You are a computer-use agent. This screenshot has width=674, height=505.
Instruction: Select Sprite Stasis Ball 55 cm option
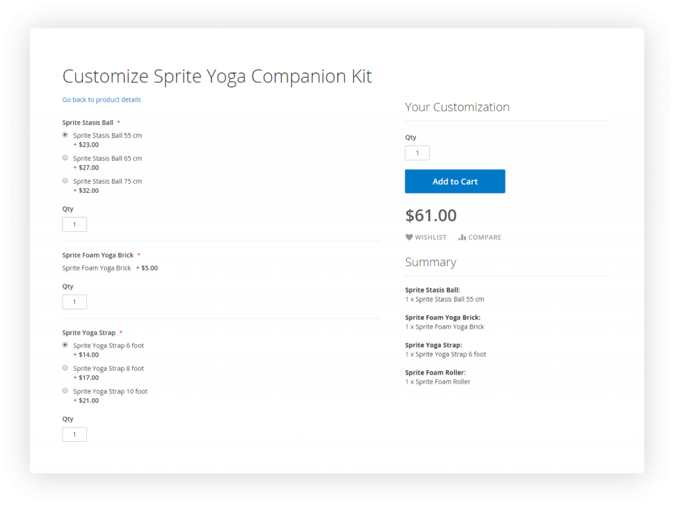coord(65,135)
